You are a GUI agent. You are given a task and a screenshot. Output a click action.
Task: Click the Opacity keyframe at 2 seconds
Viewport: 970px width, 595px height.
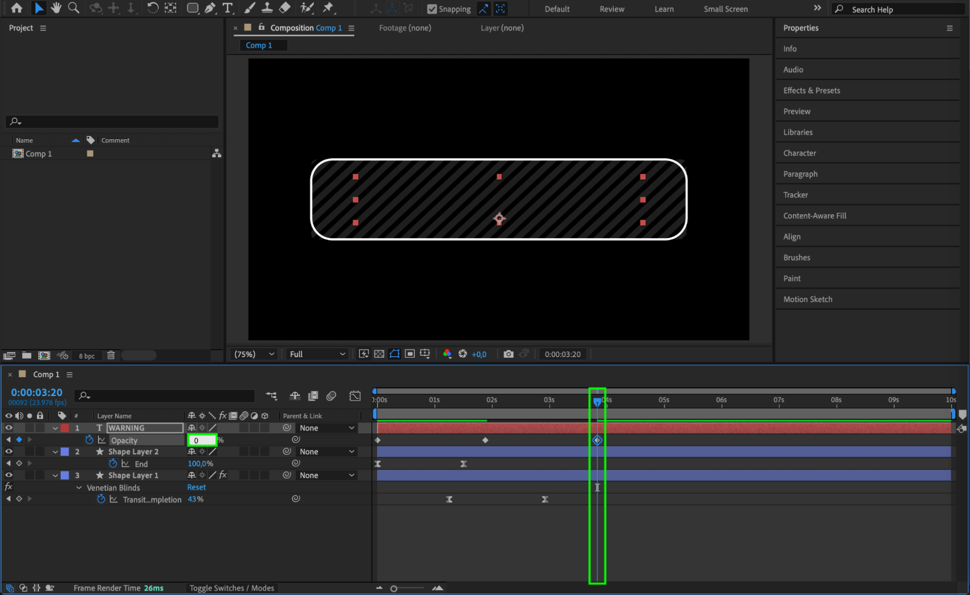click(x=485, y=440)
